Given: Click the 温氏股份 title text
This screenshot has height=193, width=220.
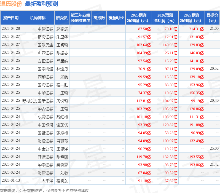Looking at the screenshot, I should click(x=11, y=4).
